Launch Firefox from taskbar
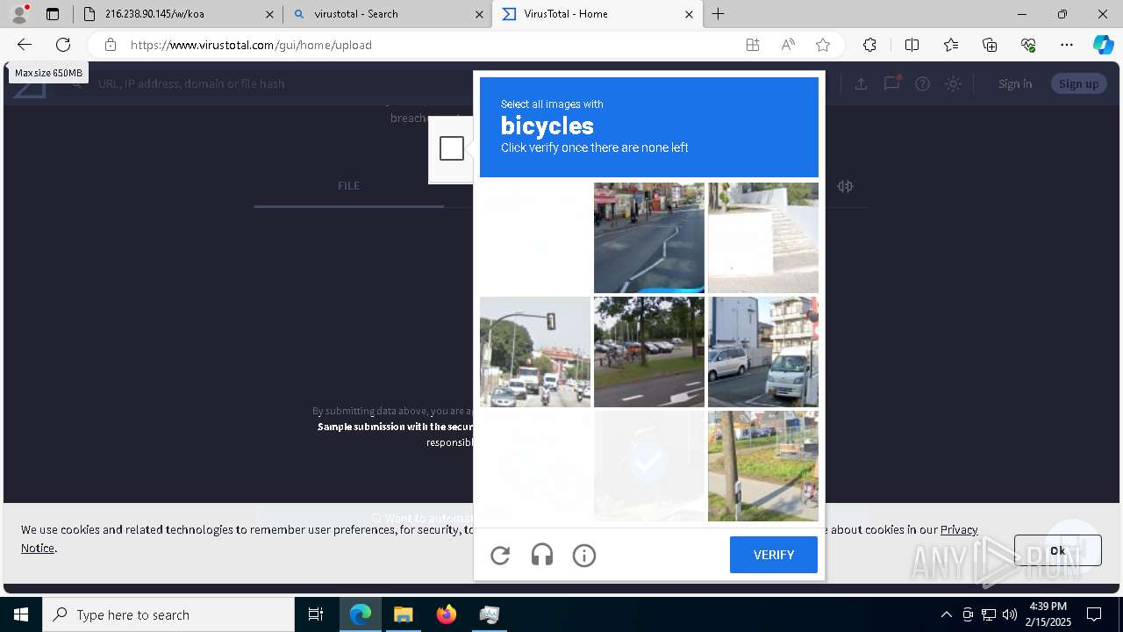The height and width of the screenshot is (632, 1123). click(447, 614)
